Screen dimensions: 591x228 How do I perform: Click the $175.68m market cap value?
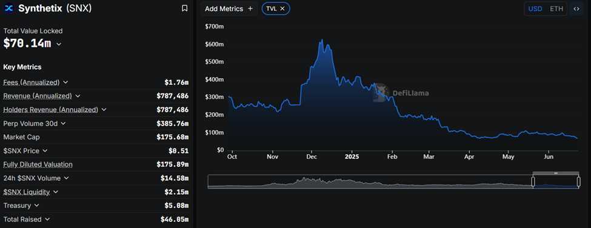point(172,137)
